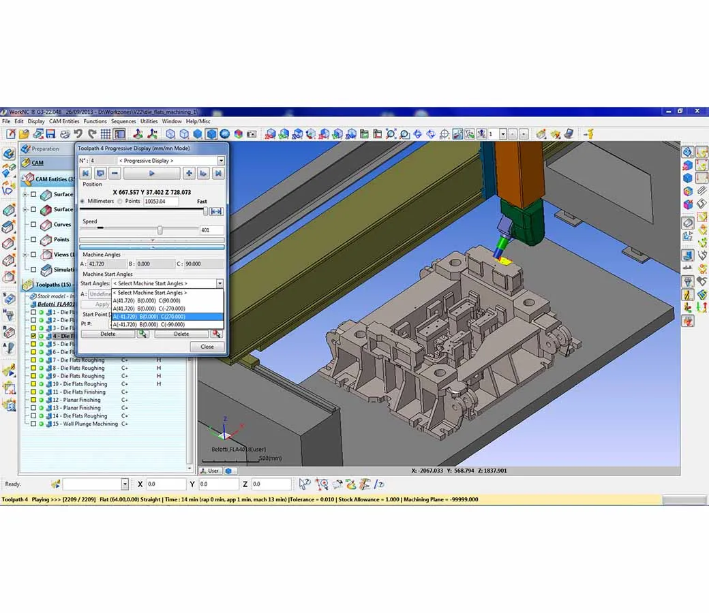Image resolution: width=709 pixels, height=613 pixels.
Task: Click the skip to end button
Action: pyautogui.click(x=218, y=174)
